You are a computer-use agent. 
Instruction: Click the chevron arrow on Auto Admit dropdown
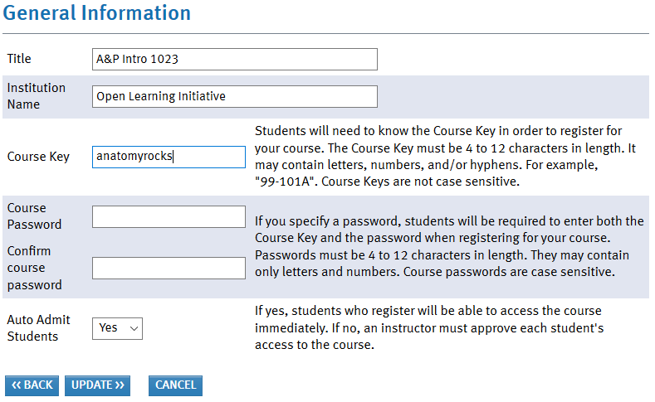point(134,328)
